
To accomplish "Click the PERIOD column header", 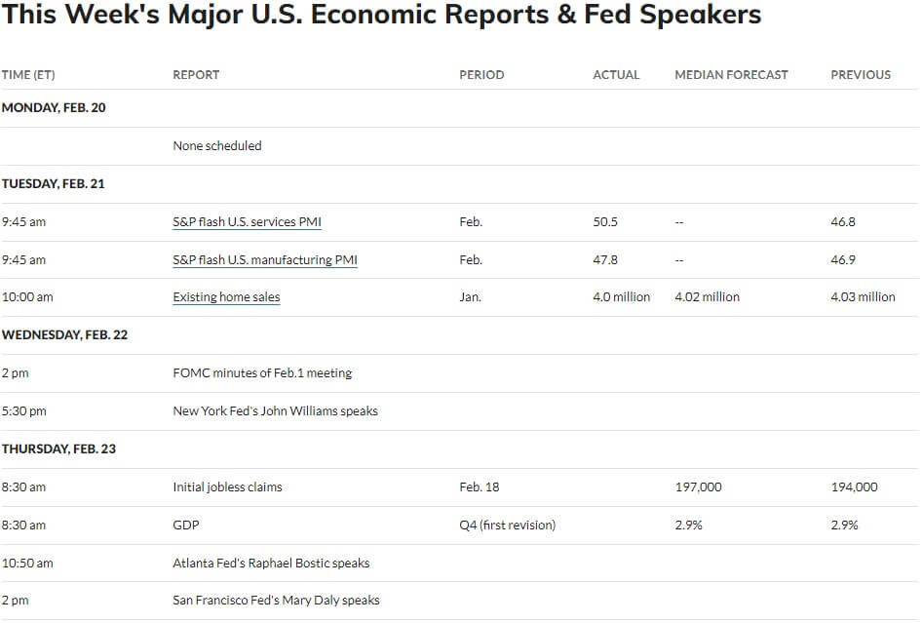I will [481, 75].
